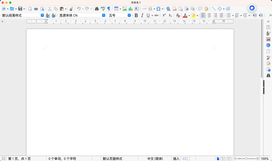Open Find and Replace binoculars in toolbar
Screen dimensions: 272x161
97,9
